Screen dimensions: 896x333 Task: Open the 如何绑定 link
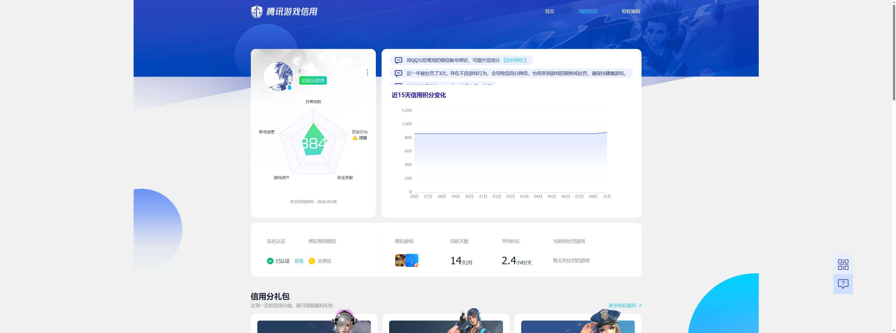click(x=515, y=60)
